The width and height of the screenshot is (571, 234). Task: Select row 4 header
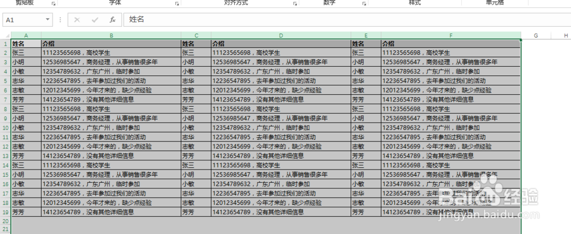[x=6, y=72]
